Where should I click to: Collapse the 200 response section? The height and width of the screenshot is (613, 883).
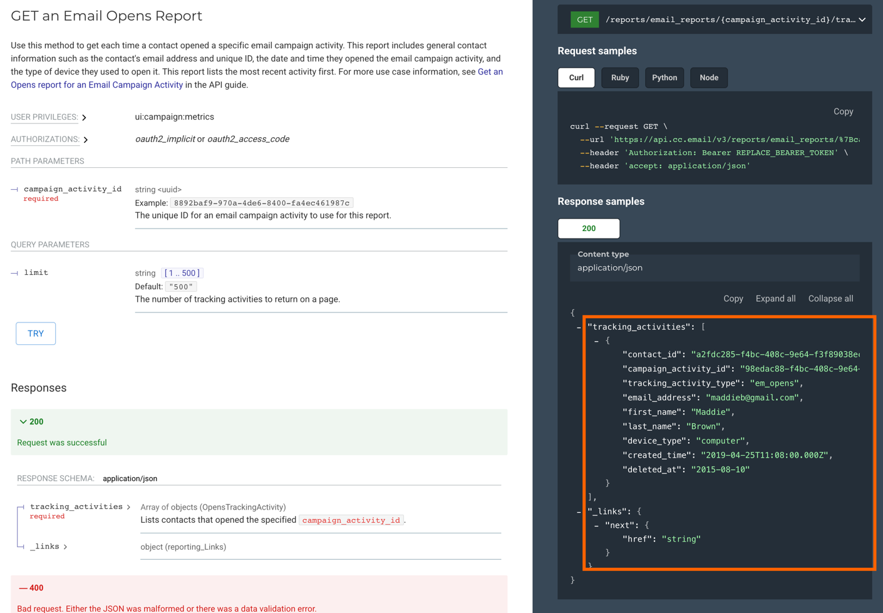[23, 422]
